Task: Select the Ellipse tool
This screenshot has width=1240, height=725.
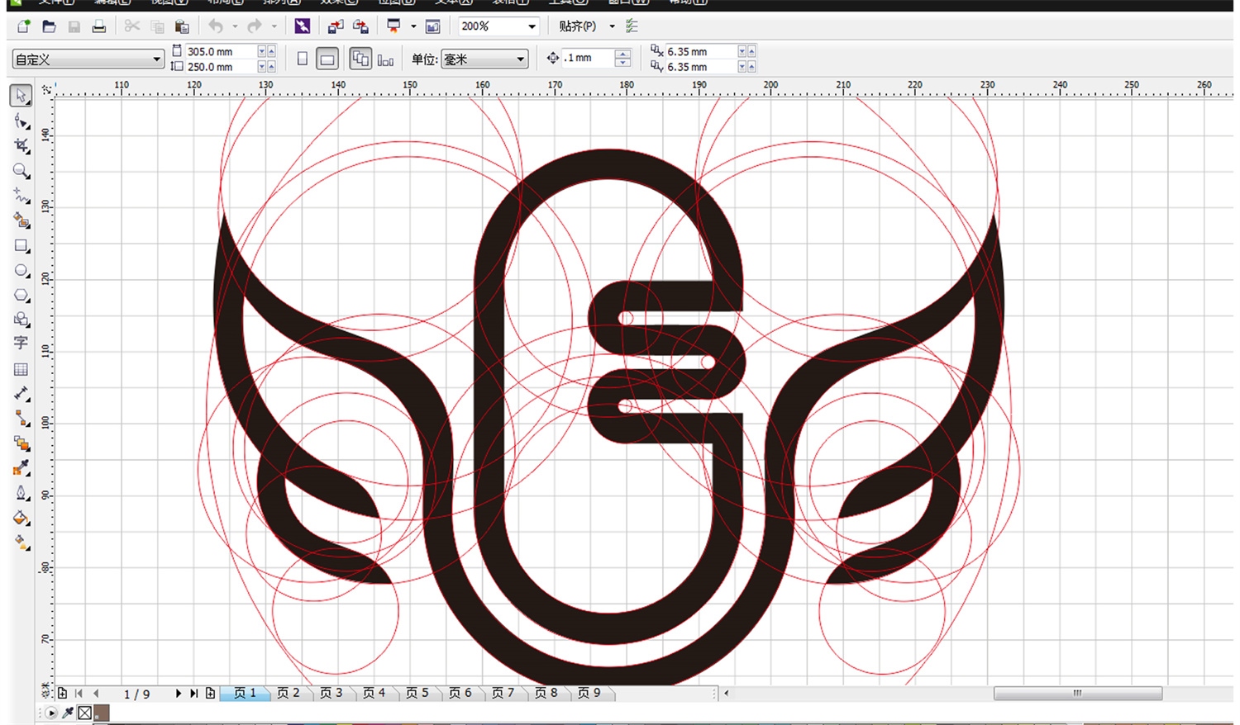Action: click(21, 271)
